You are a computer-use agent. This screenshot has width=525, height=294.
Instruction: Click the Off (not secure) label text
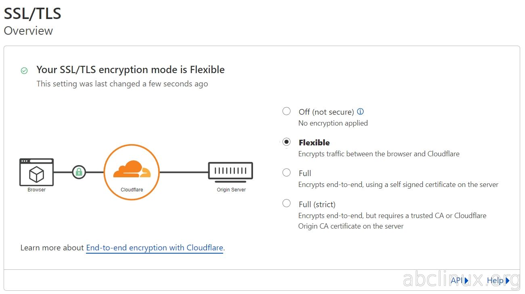coord(326,112)
